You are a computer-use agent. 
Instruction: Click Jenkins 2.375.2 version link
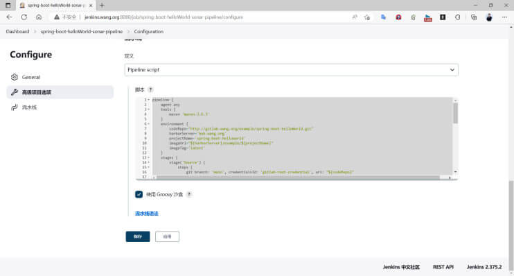[484, 267]
